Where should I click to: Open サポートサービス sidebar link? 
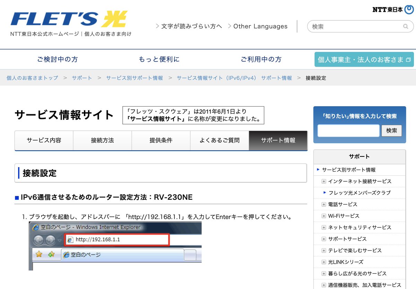click(347, 239)
